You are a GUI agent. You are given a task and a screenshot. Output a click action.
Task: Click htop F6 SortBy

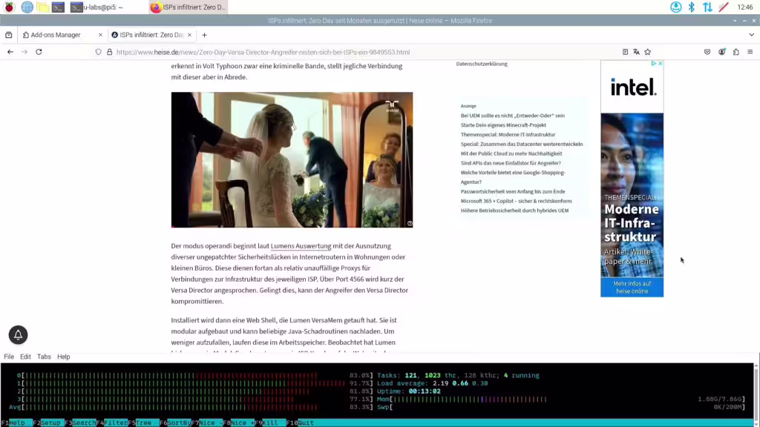pos(175,423)
